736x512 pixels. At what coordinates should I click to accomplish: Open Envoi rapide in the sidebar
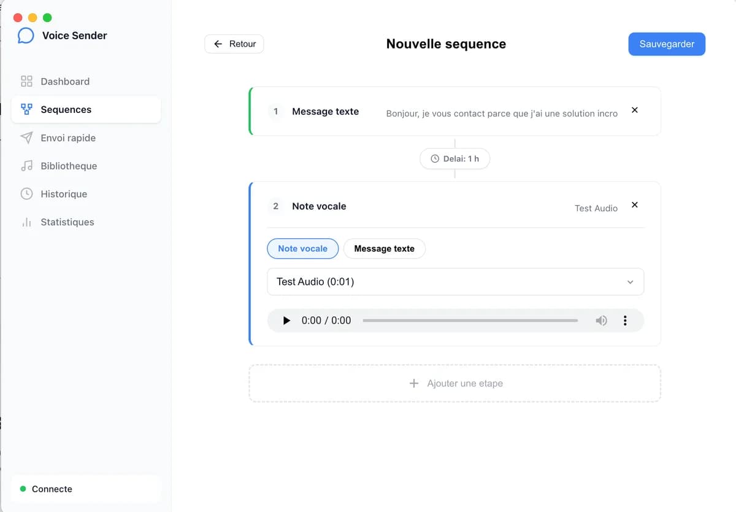[67, 138]
